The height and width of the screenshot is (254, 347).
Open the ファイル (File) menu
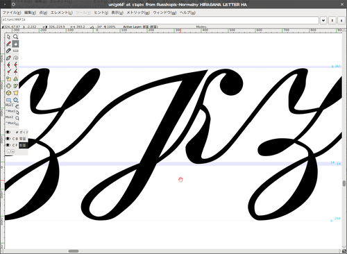(x=12, y=12)
